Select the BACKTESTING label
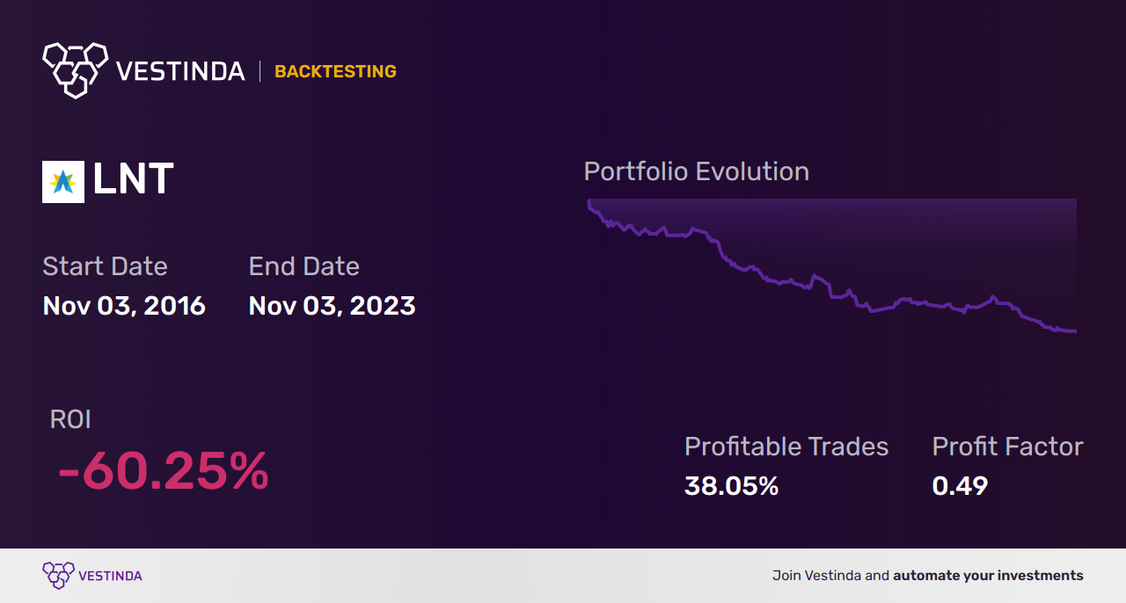 point(335,71)
